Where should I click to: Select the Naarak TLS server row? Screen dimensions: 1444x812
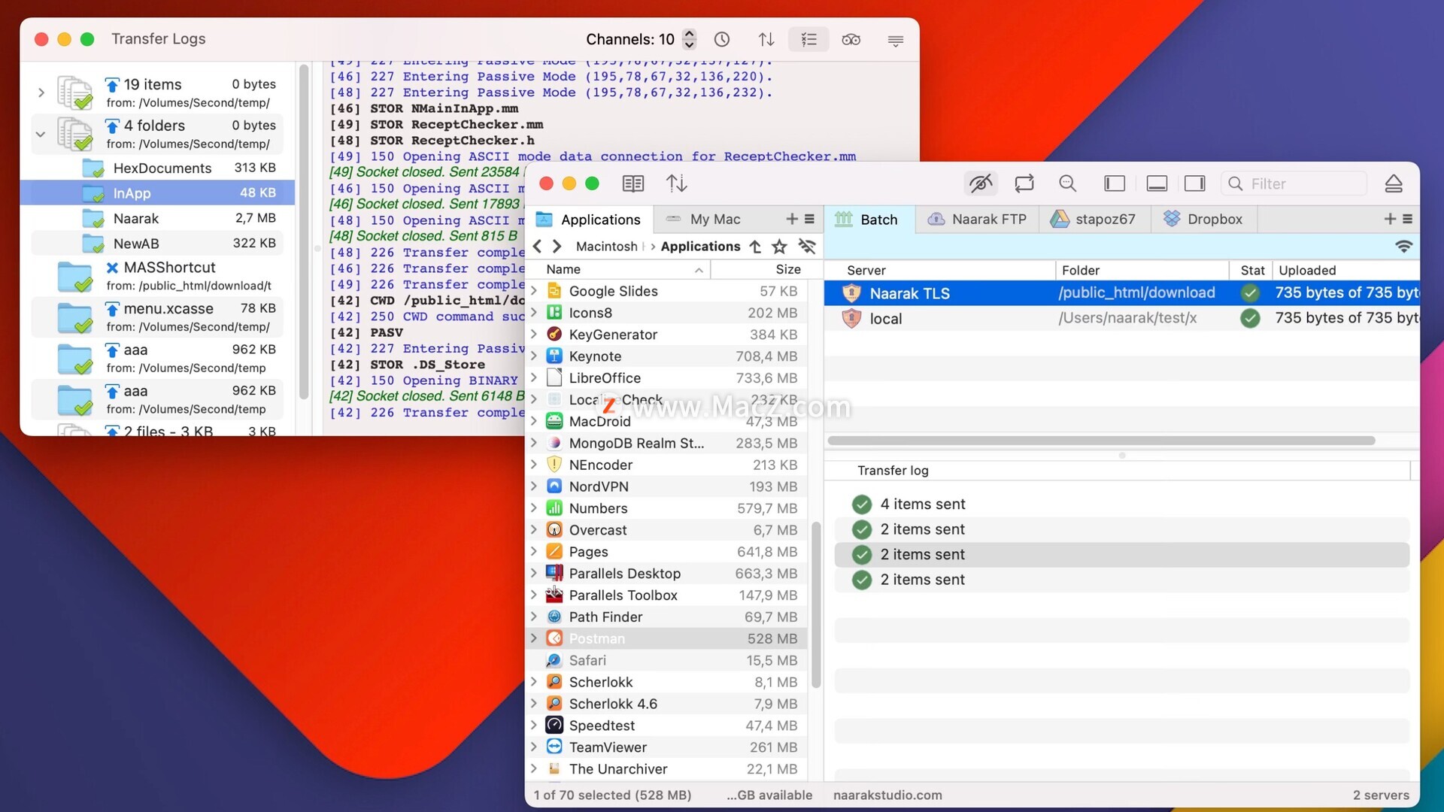tap(1121, 293)
